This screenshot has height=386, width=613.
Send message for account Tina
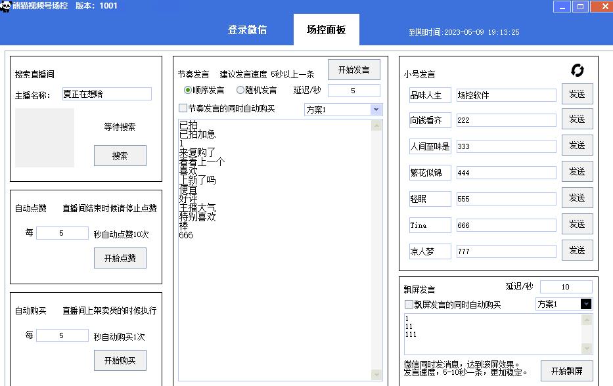point(577,224)
